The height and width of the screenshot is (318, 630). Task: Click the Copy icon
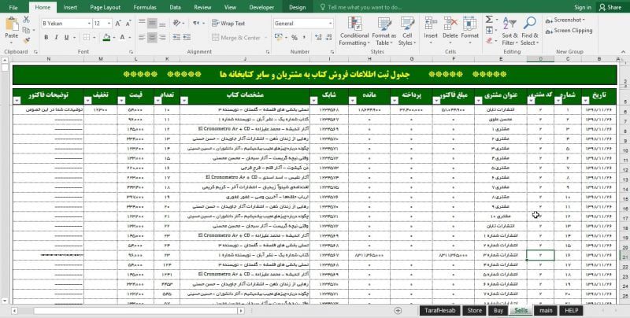tap(26, 30)
